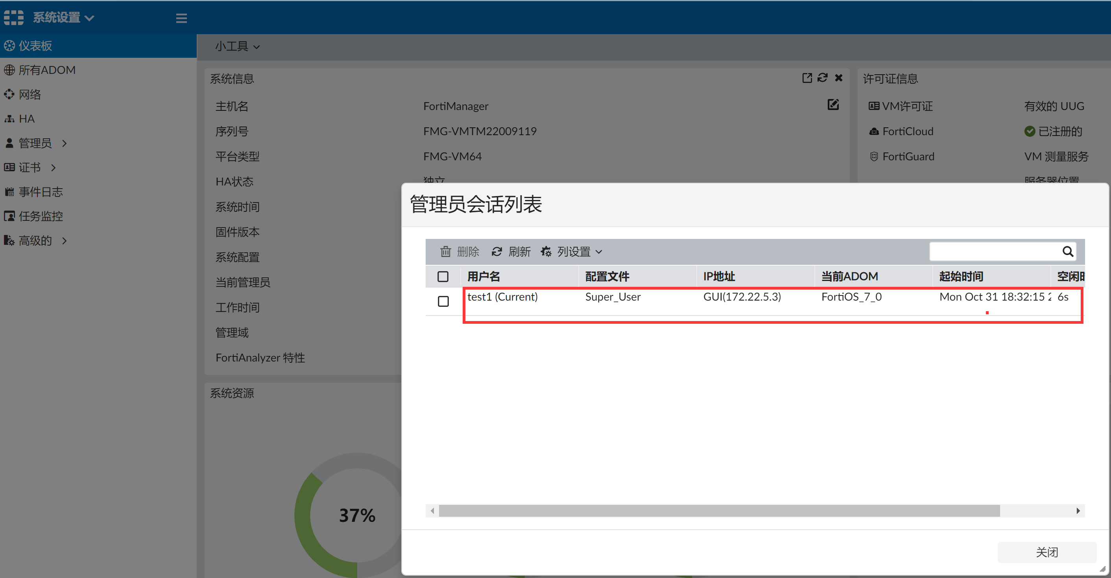Click the hamburger menu icon in header

(x=181, y=18)
